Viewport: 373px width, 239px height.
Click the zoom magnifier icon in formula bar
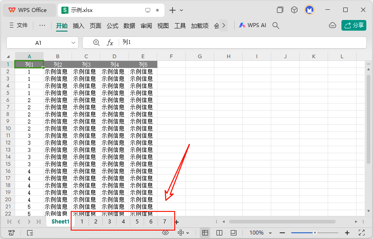tap(96, 43)
